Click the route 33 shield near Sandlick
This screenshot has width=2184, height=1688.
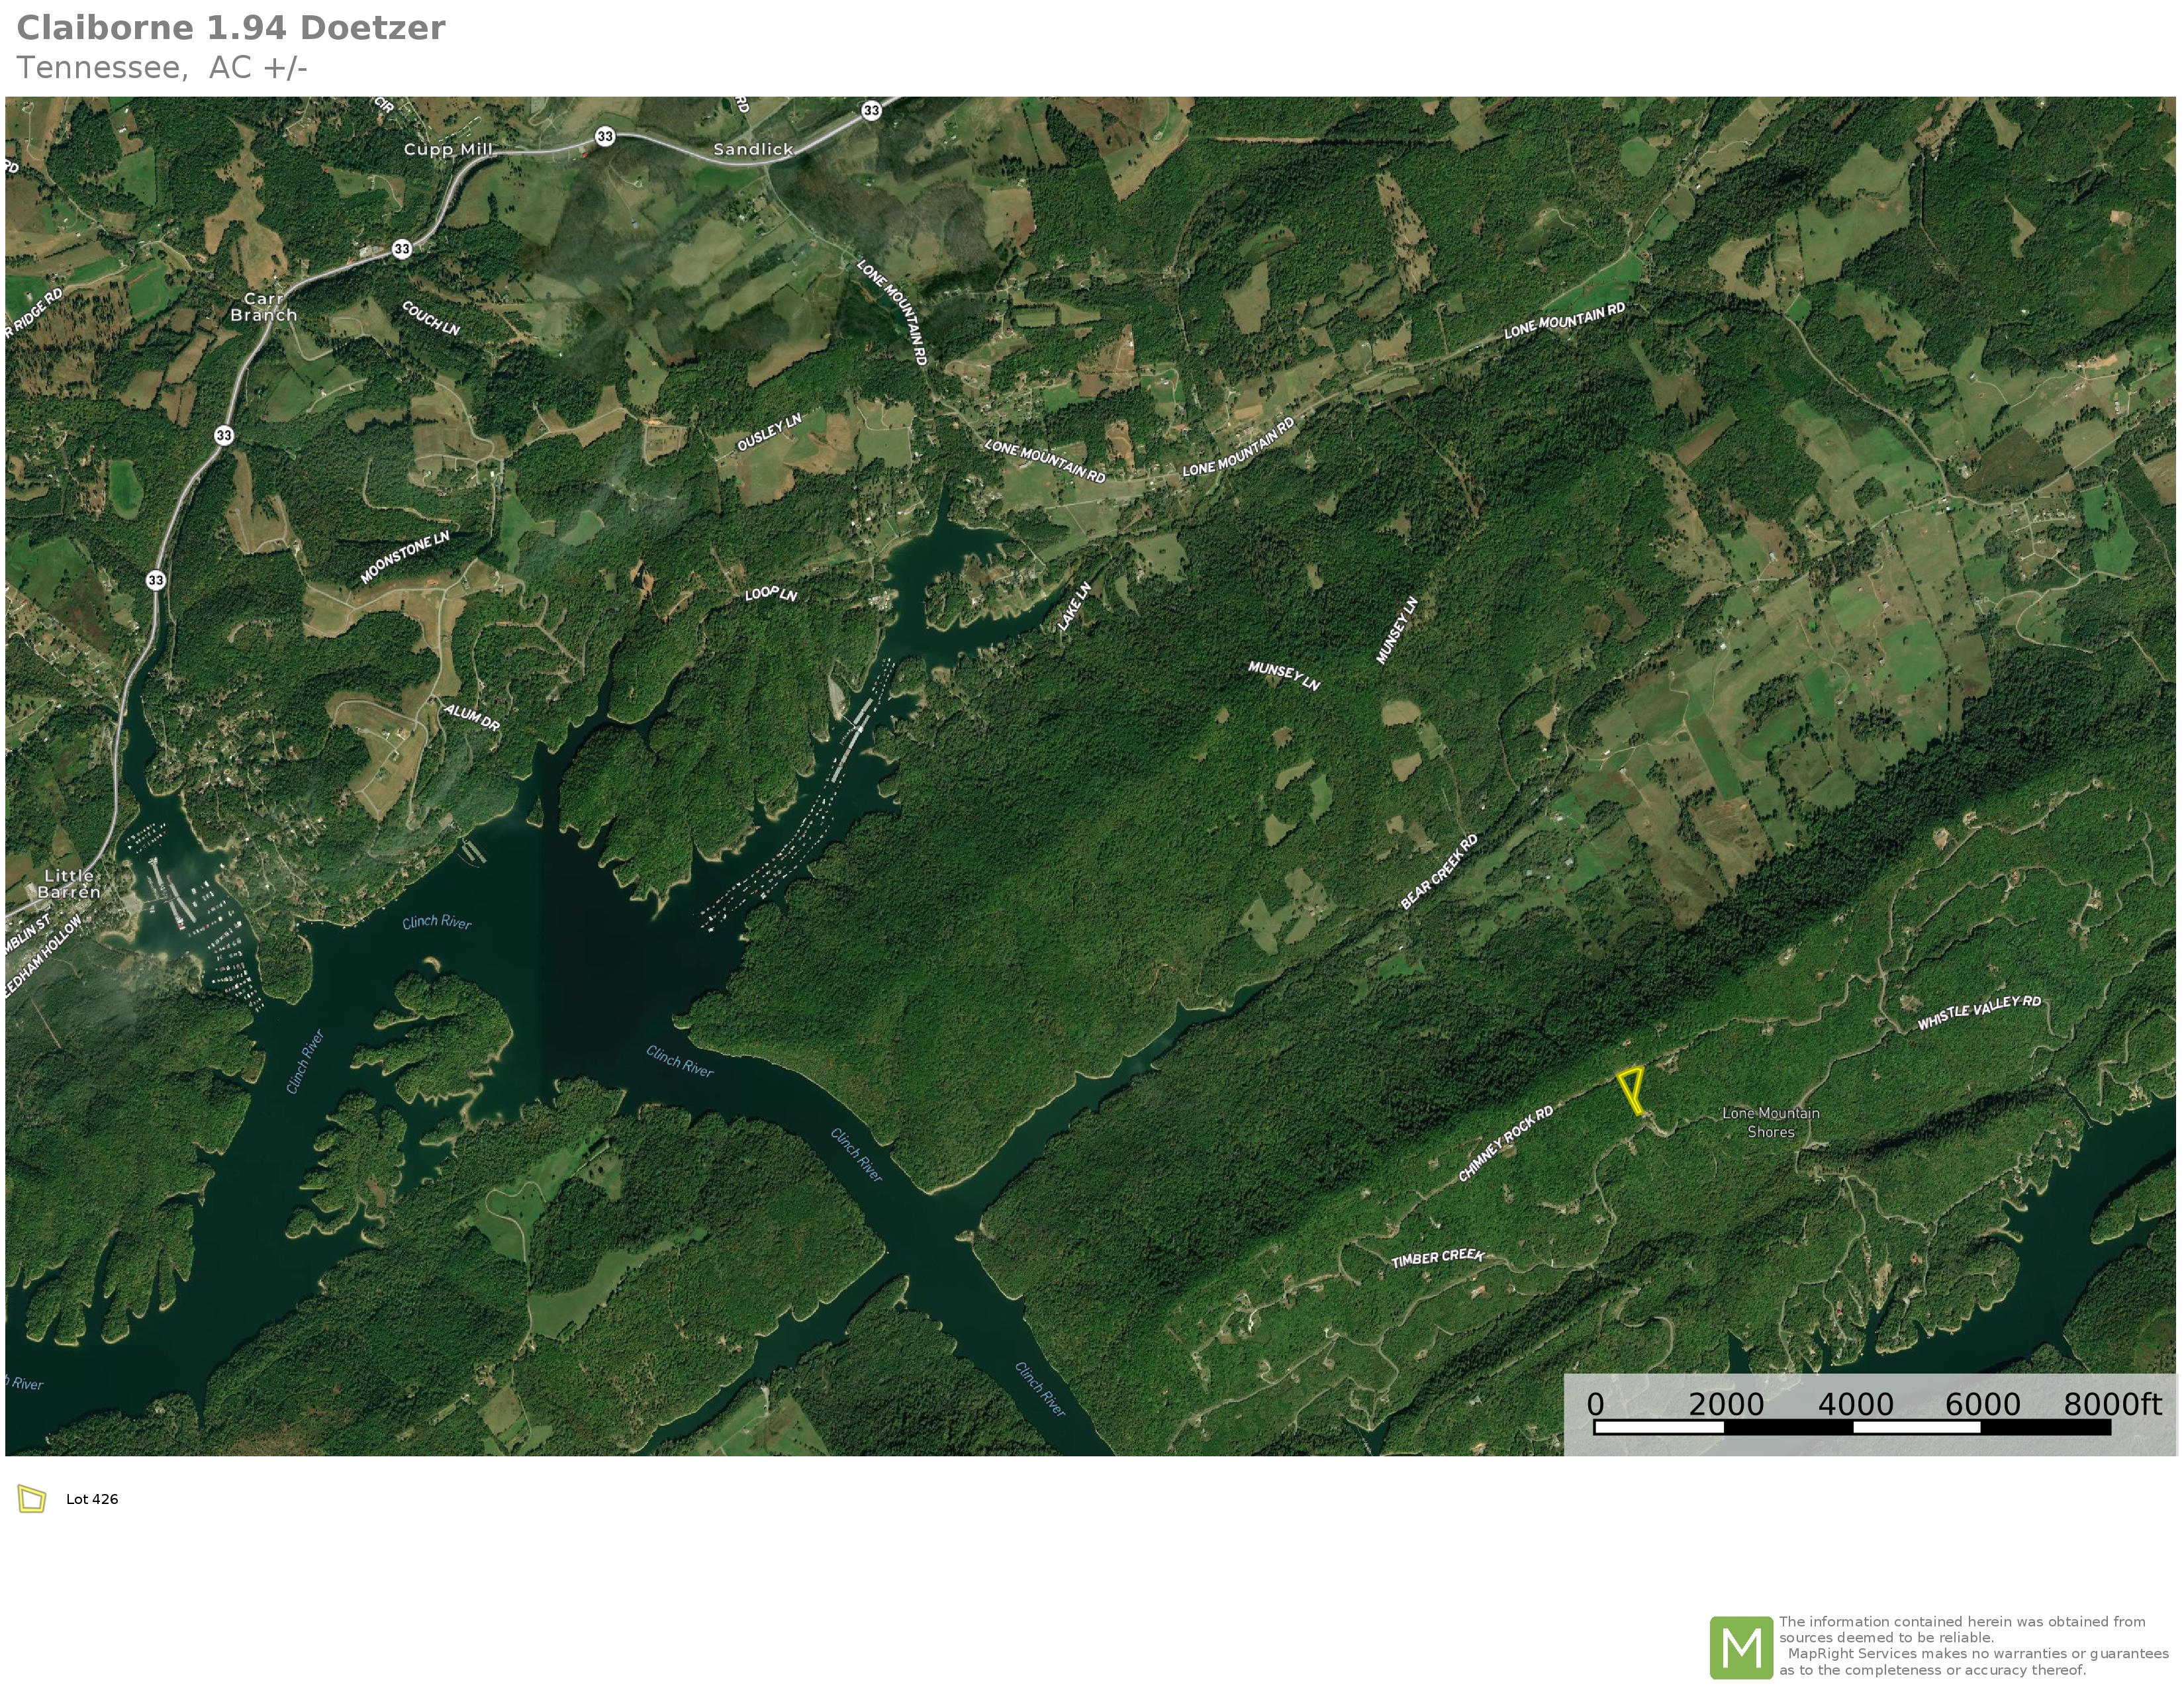[x=871, y=110]
